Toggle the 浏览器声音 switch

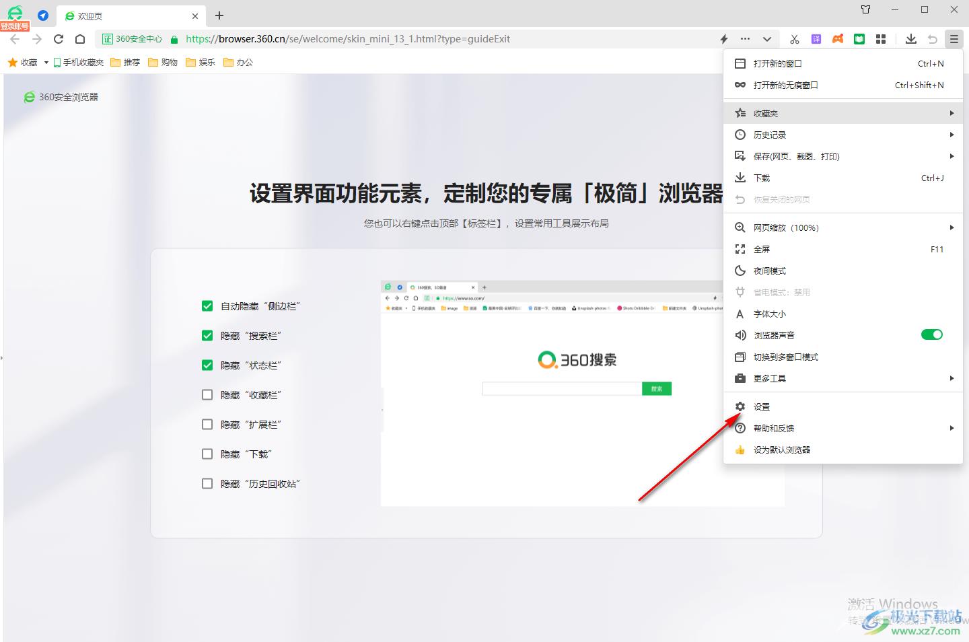point(932,334)
